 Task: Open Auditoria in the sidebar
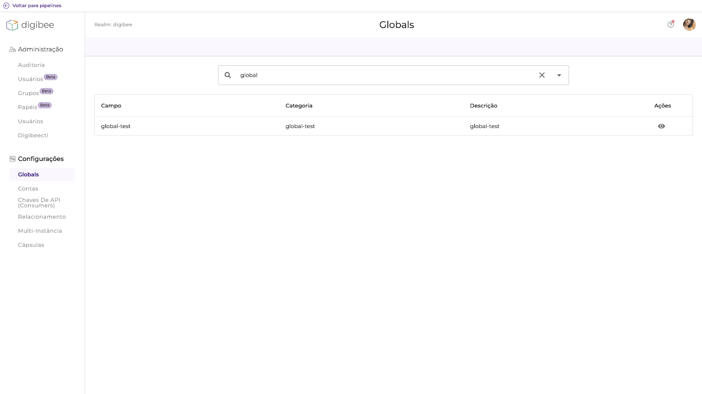tap(31, 65)
